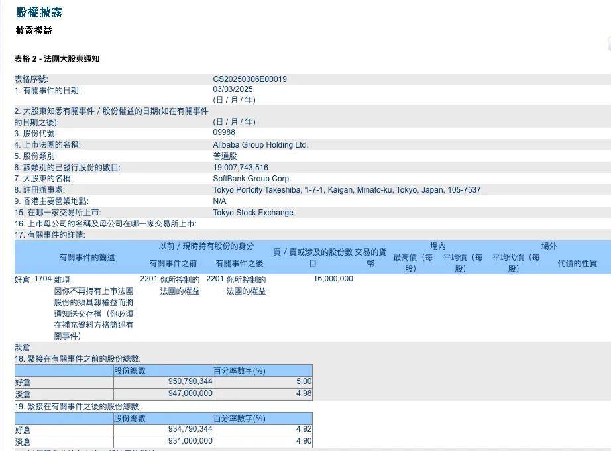Screen dimensions: 611x451
Task: Click short position before event 947,000,000
Action: (190, 393)
